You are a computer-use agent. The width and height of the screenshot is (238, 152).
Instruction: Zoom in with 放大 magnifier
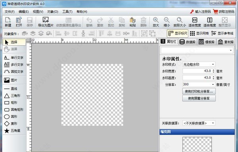[x=156, y=22]
